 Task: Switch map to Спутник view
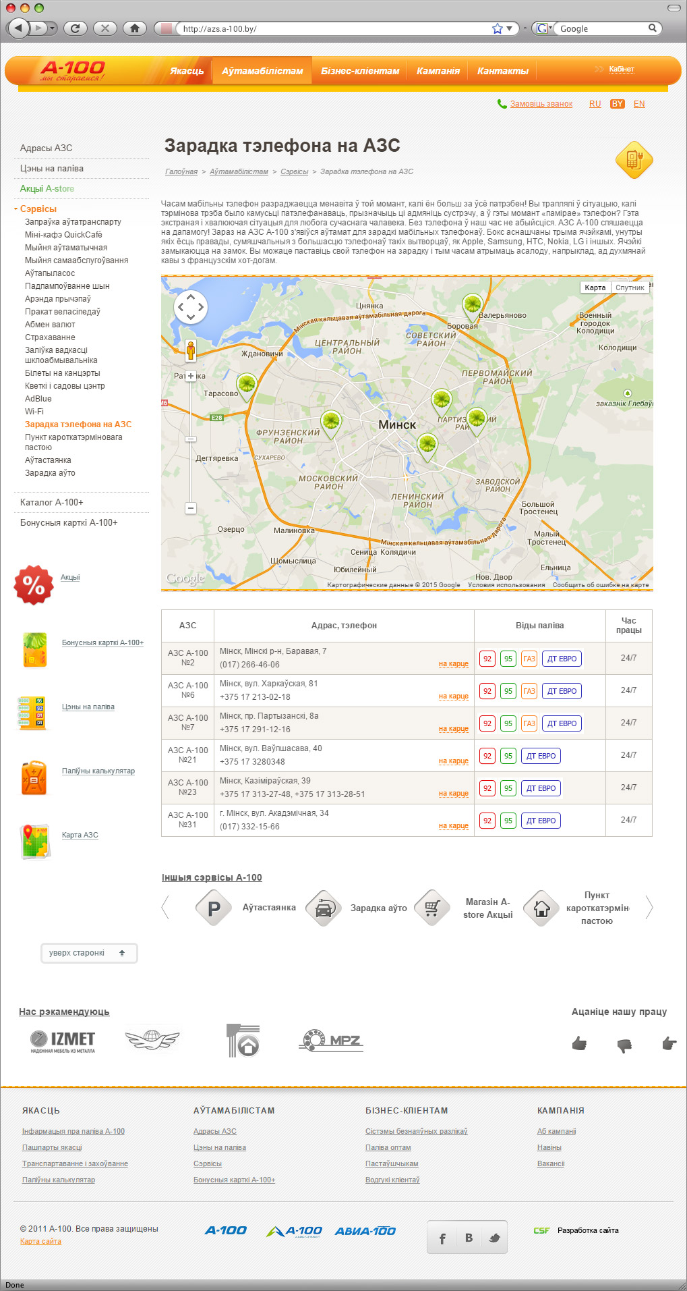click(630, 287)
